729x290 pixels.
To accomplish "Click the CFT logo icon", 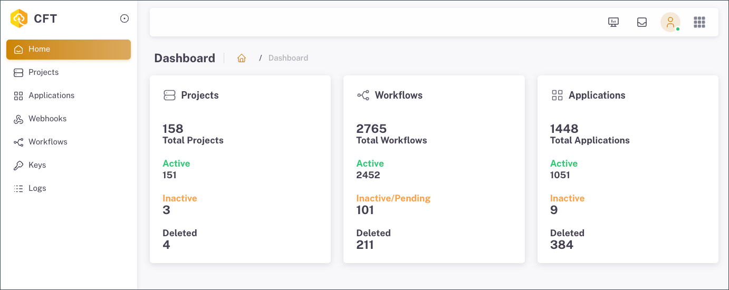I will (19, 18).
